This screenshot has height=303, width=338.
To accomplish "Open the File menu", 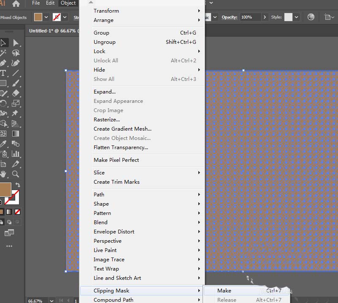I will click(36, 3).
